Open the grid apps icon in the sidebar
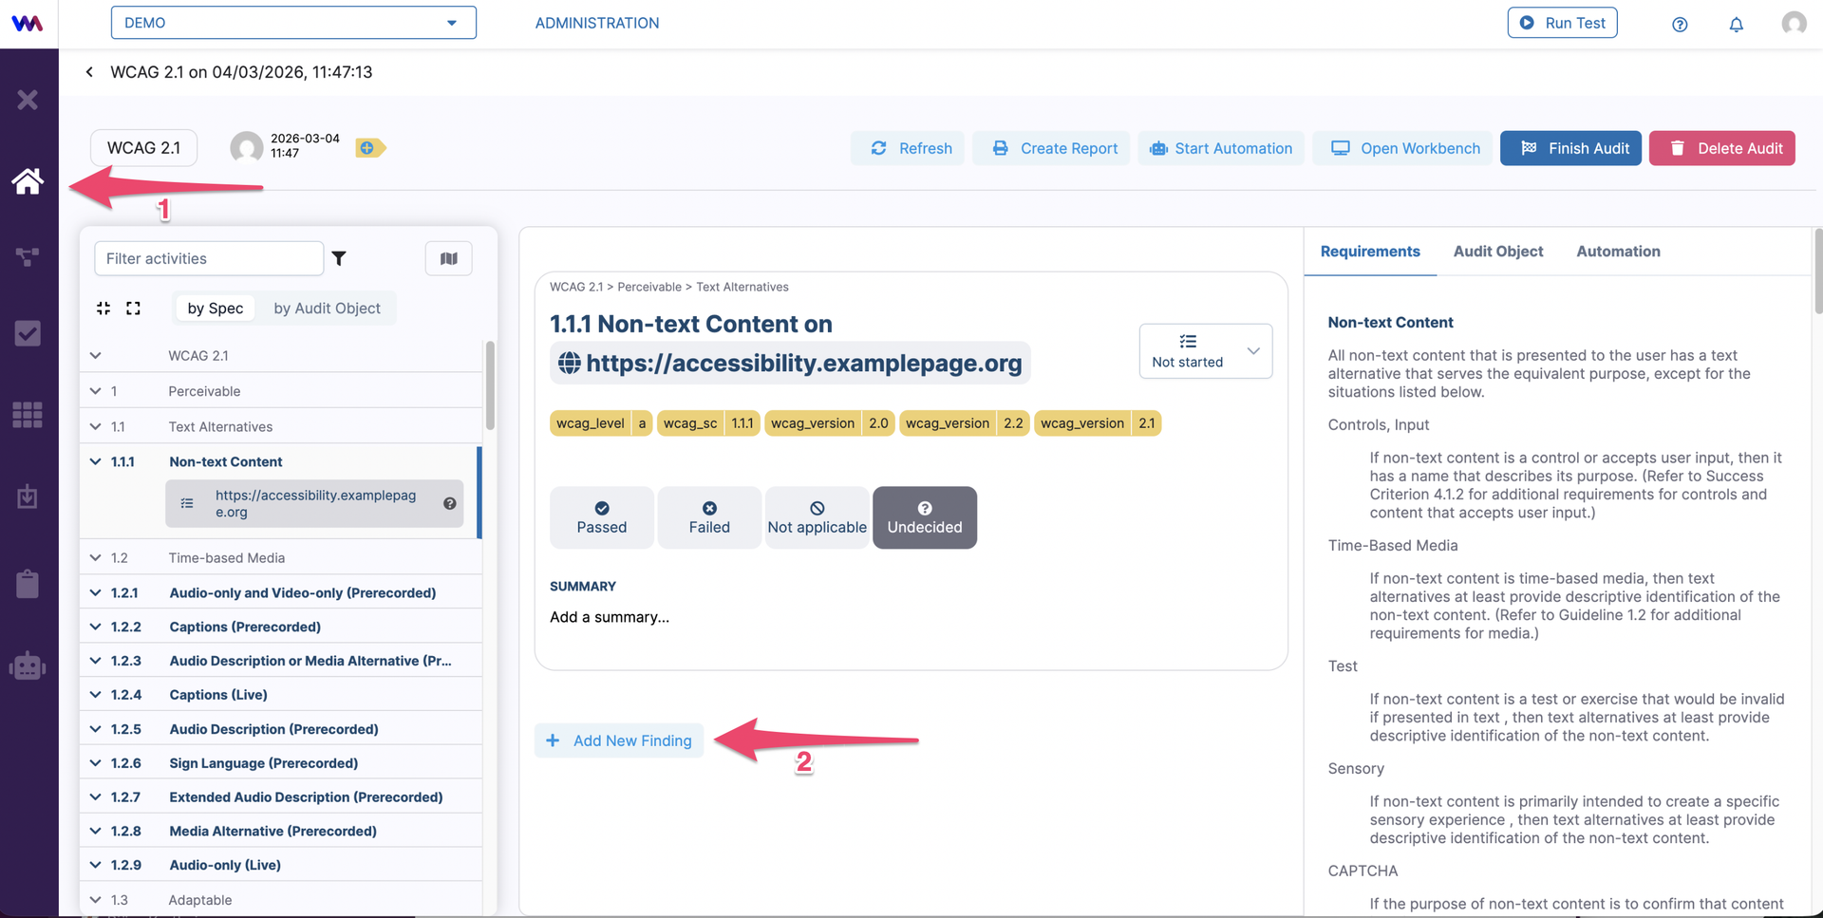The height and width of the screenshot is (918, 1823). tap(28, 415)
